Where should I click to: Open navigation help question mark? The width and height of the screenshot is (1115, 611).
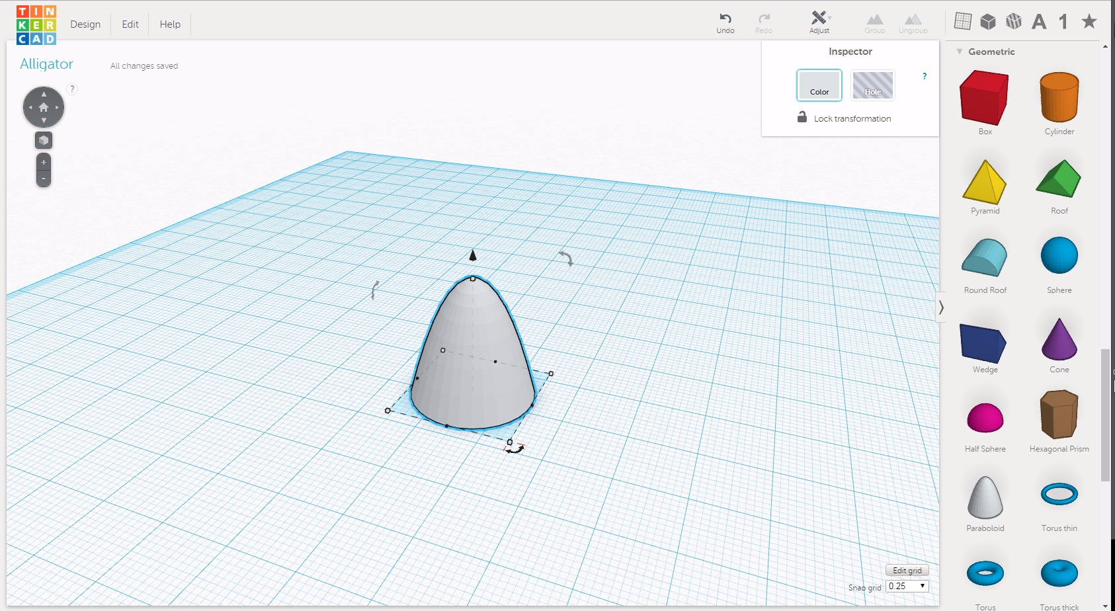[x=72, y=89]
